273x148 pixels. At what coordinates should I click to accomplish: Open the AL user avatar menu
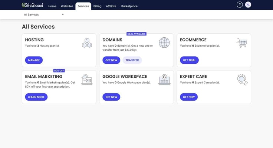pos(248,5)
